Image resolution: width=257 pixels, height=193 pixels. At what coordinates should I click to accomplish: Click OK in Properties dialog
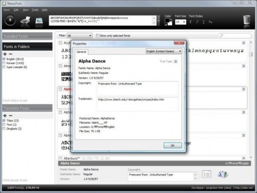pos(173,145)
